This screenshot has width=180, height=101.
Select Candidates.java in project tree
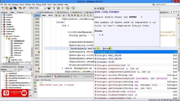(19, 41)
